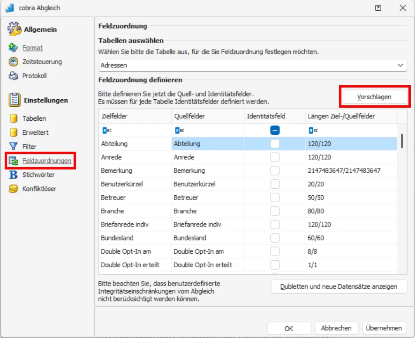The width and height of the screenshot is (415, 338).
Task: Close the cobra Abgleich dialog
Action: coord(402,8)
